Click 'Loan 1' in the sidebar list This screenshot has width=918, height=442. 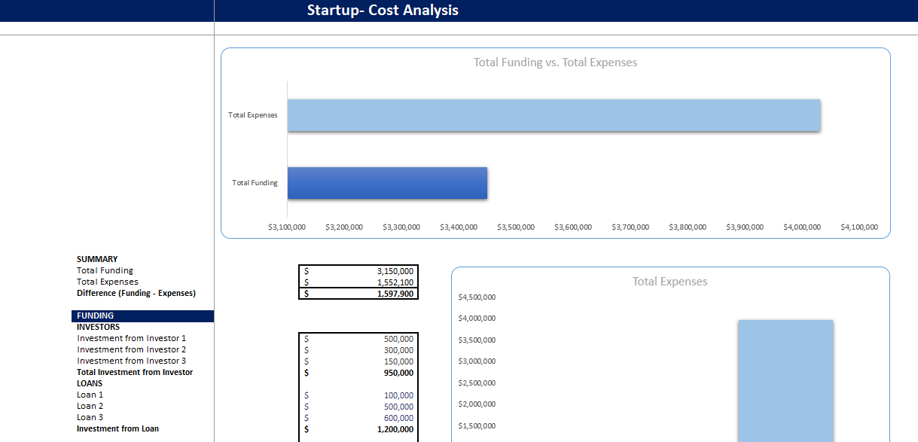tap(88, 395)
